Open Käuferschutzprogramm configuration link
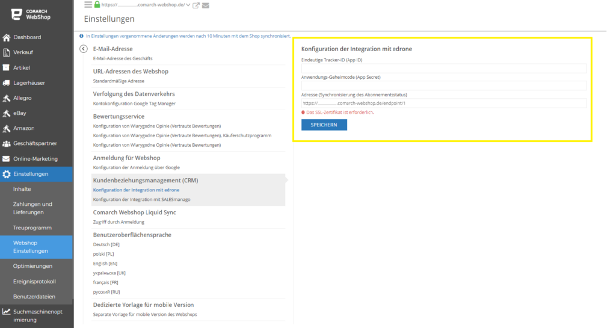 [182, 135]
